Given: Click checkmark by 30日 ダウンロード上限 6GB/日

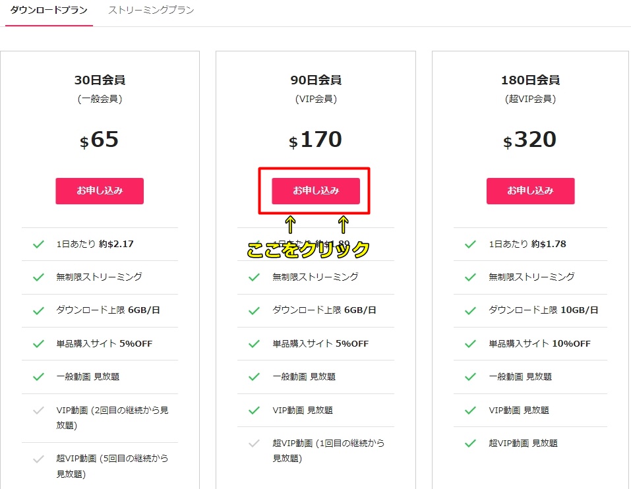Looking at the screenshot, I should point(38,310).
